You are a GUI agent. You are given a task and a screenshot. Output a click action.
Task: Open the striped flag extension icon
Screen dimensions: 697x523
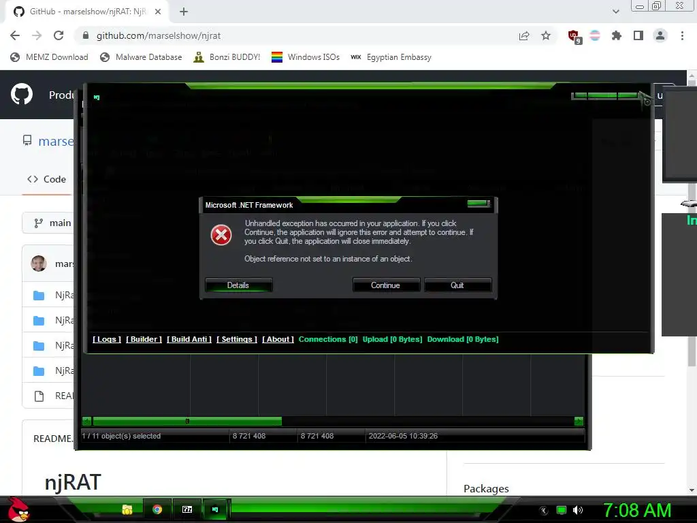click(595, 35)
